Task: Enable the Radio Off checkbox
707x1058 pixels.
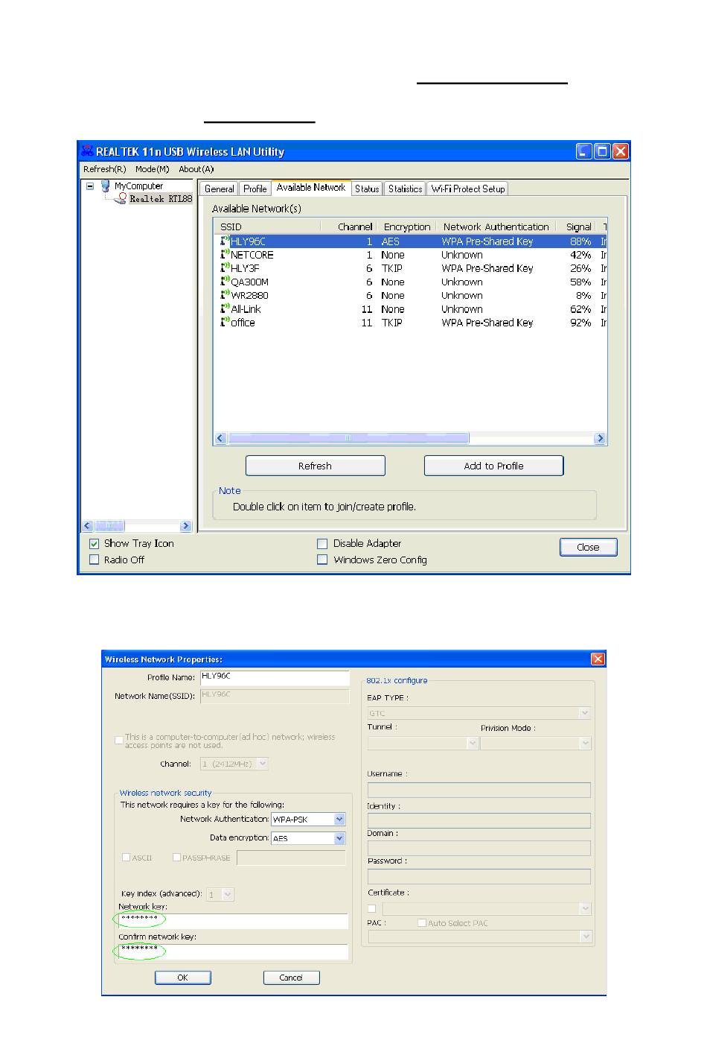Action: pos(94,560)
